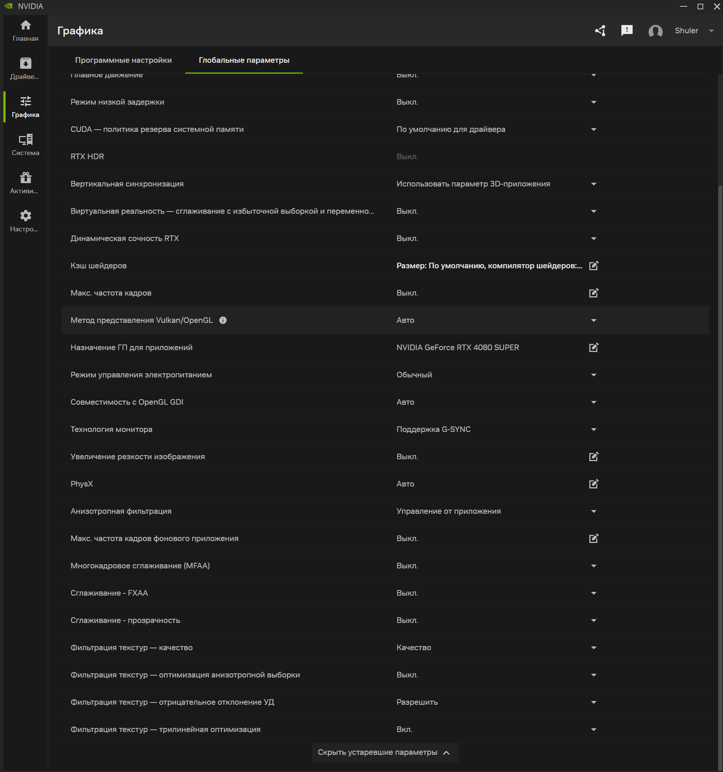This screenshot has height=772, width=723.
Task: Switch to Глобальные параметры tab
Action: 244,60
